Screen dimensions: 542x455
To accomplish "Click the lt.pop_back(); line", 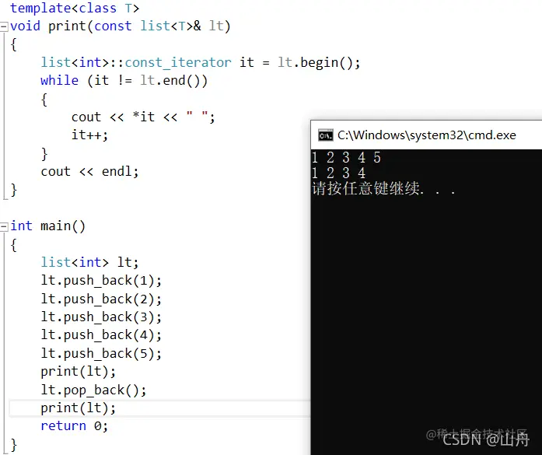I will tap(93, 390).
